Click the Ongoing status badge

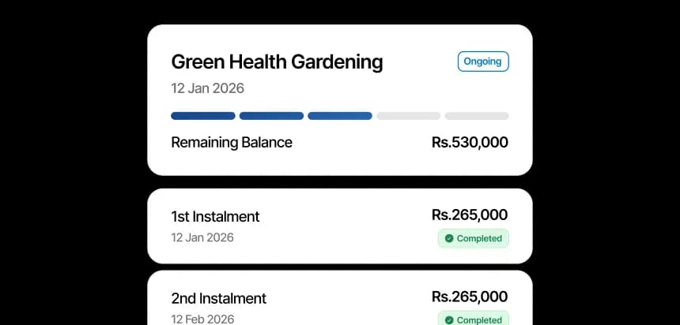(483, 62)
